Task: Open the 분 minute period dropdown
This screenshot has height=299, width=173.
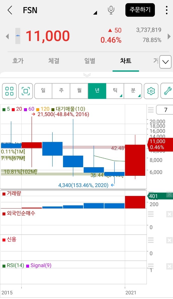Action: coord(133,91)
